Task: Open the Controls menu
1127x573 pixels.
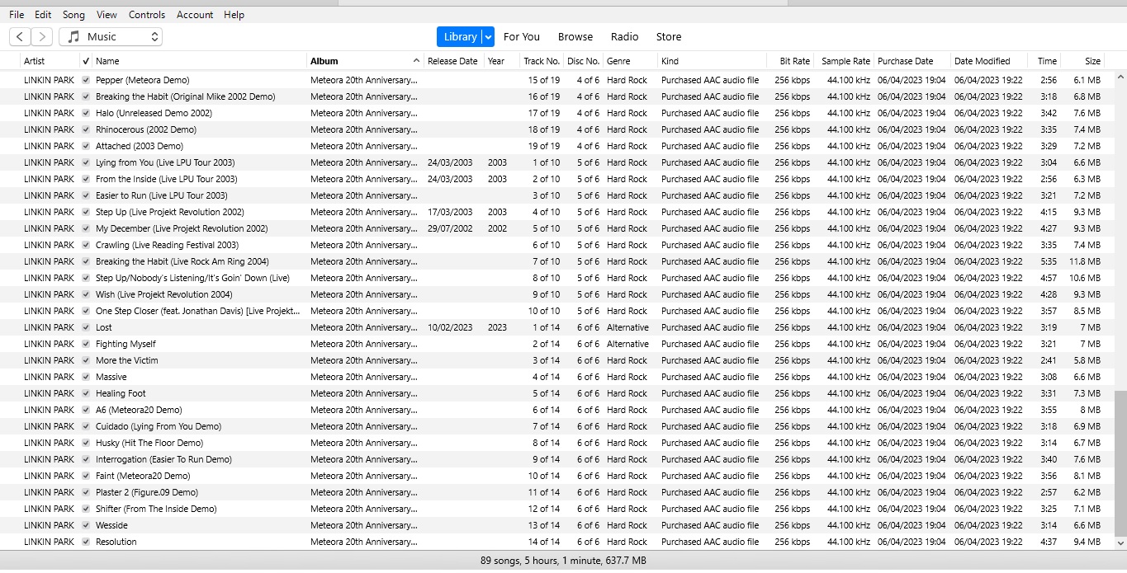Action: tap(147, 15)
